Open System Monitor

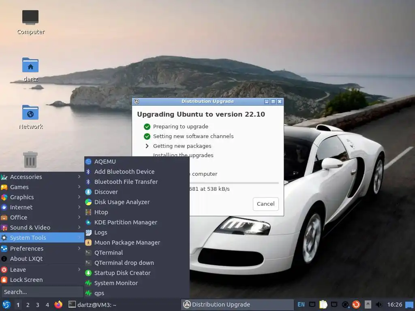click(x=137, y=283)
